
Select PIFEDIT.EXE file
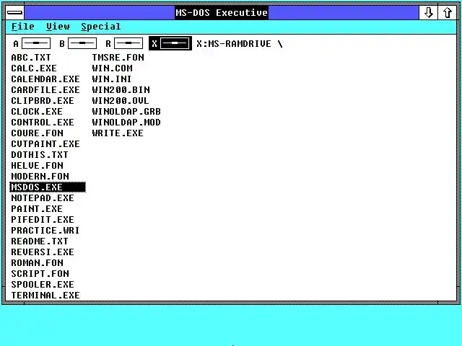(43, 219)
